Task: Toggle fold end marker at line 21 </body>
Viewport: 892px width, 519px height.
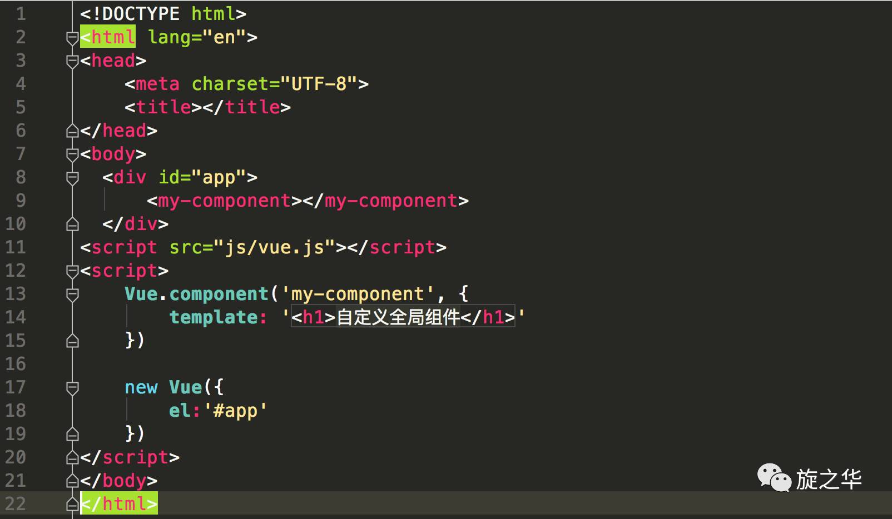Action: [x=72, y=481]
